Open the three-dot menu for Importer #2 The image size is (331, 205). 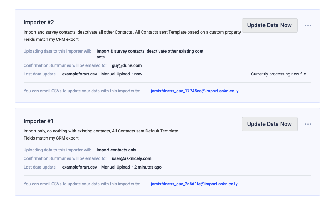[308, 25]
